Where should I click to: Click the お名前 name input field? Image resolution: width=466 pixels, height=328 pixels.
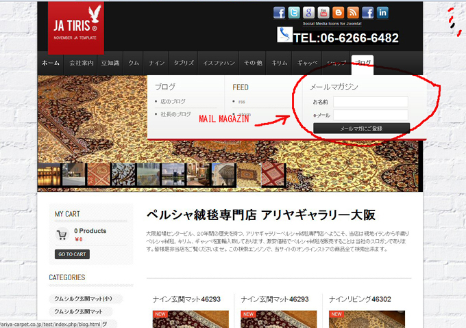371,102
